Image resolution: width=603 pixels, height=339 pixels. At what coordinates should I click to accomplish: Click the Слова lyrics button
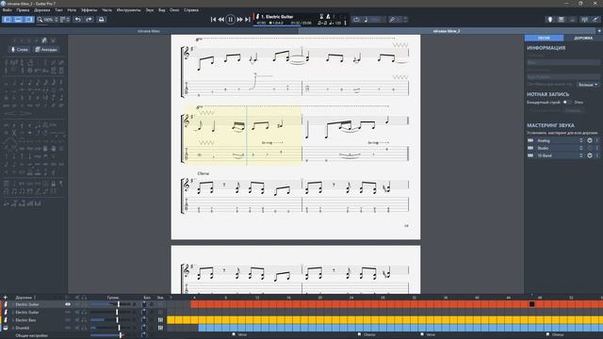point(19,50)
